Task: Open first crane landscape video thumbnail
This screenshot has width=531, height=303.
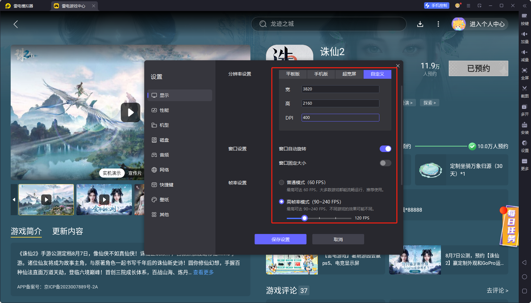Action: tap(46, 200)
